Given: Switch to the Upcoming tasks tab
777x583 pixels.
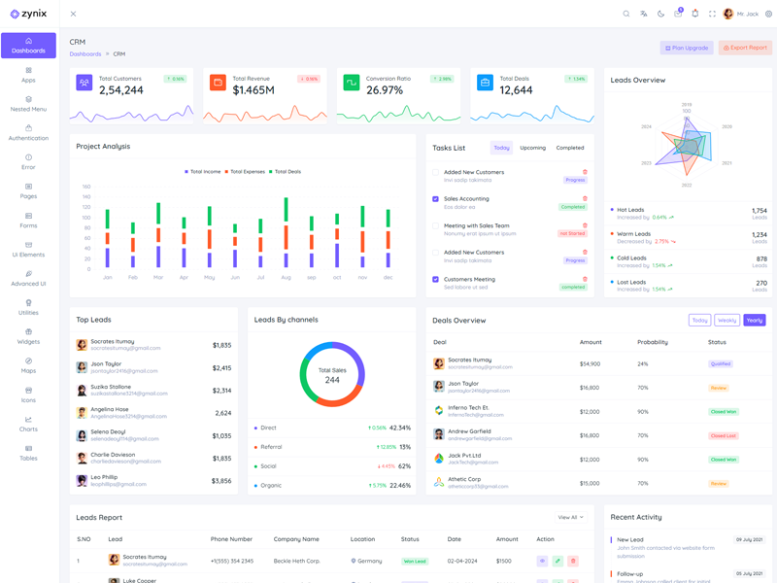Looking at the screenshot, I should tap(532, 148).
